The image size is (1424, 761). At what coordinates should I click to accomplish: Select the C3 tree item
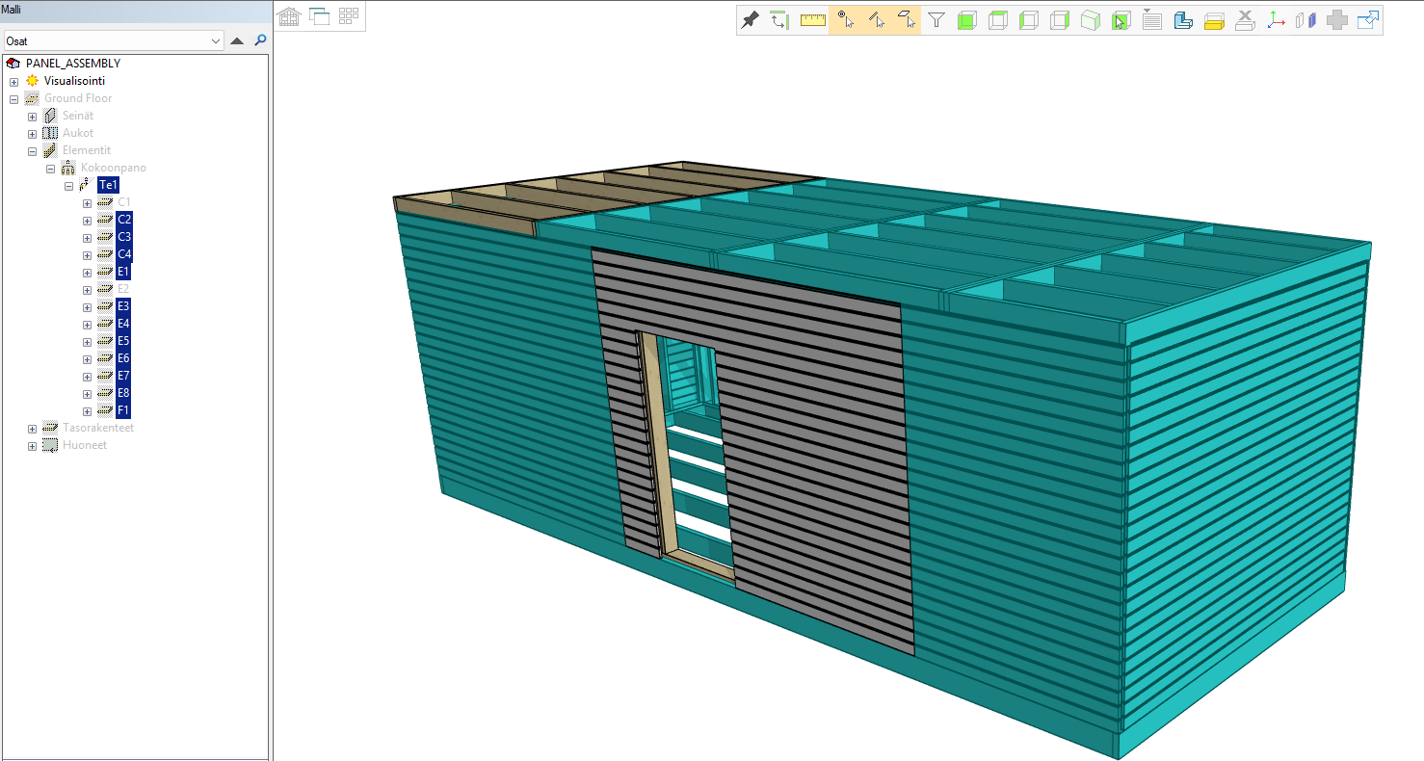tap(124, 237)
